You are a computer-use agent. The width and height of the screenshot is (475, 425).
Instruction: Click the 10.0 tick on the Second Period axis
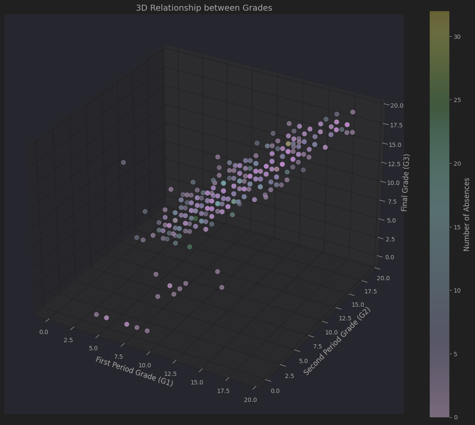[331, 332]
